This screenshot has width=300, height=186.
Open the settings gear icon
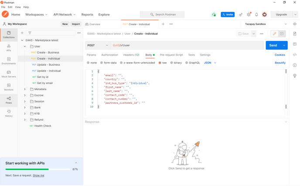coord(249,14)
